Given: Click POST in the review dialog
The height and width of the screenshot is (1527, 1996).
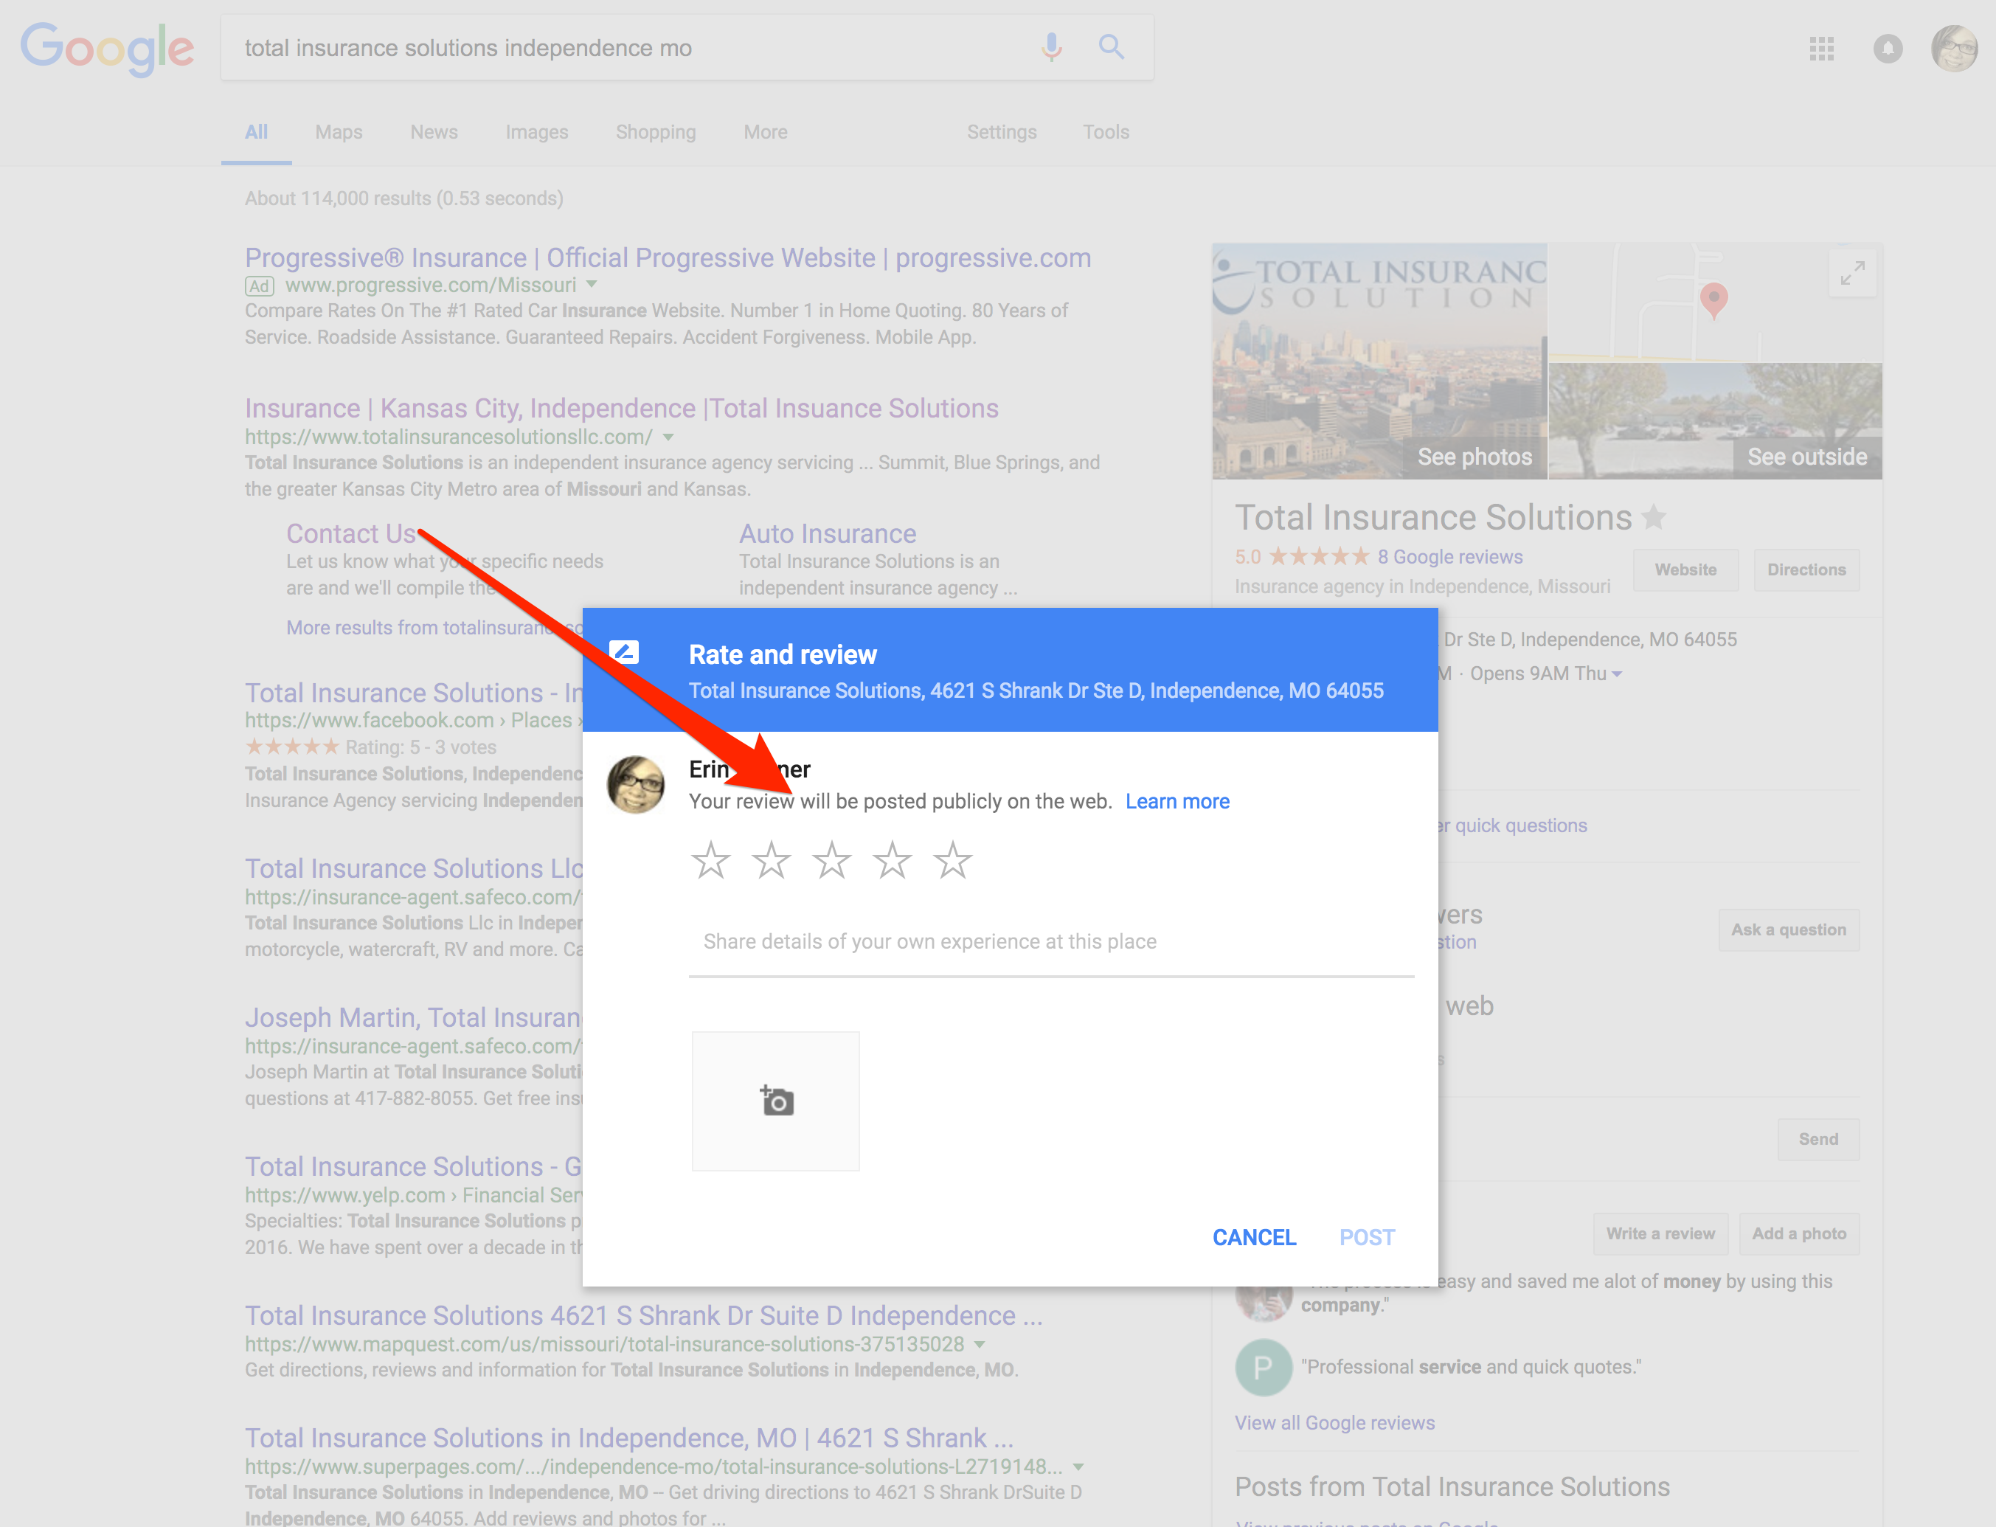Looking at the screenshot, I should point(1367,1237).
